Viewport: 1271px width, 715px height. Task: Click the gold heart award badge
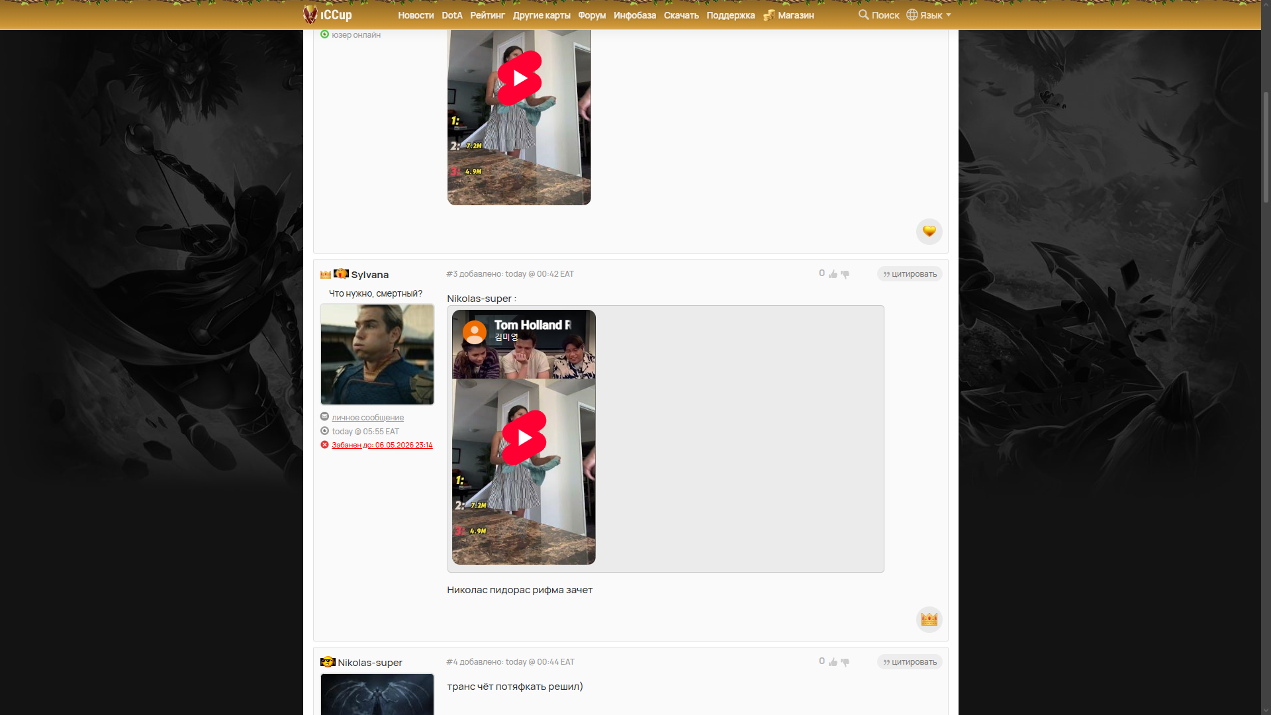pos(929,231)
